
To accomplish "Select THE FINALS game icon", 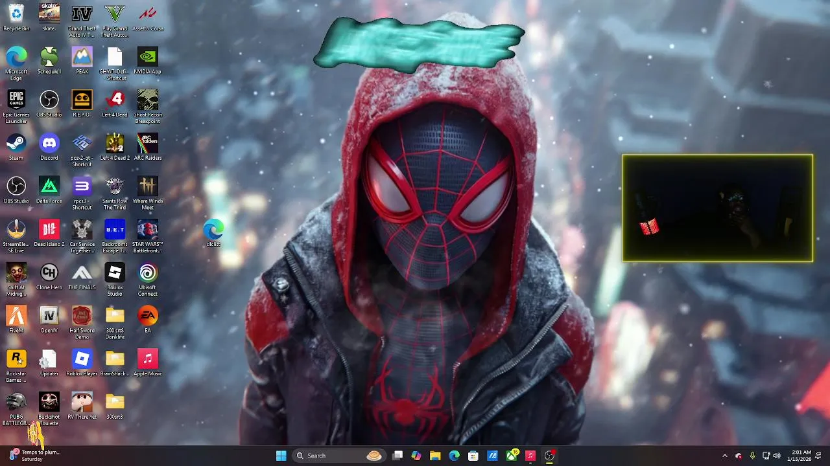I will tap(82, 276).
